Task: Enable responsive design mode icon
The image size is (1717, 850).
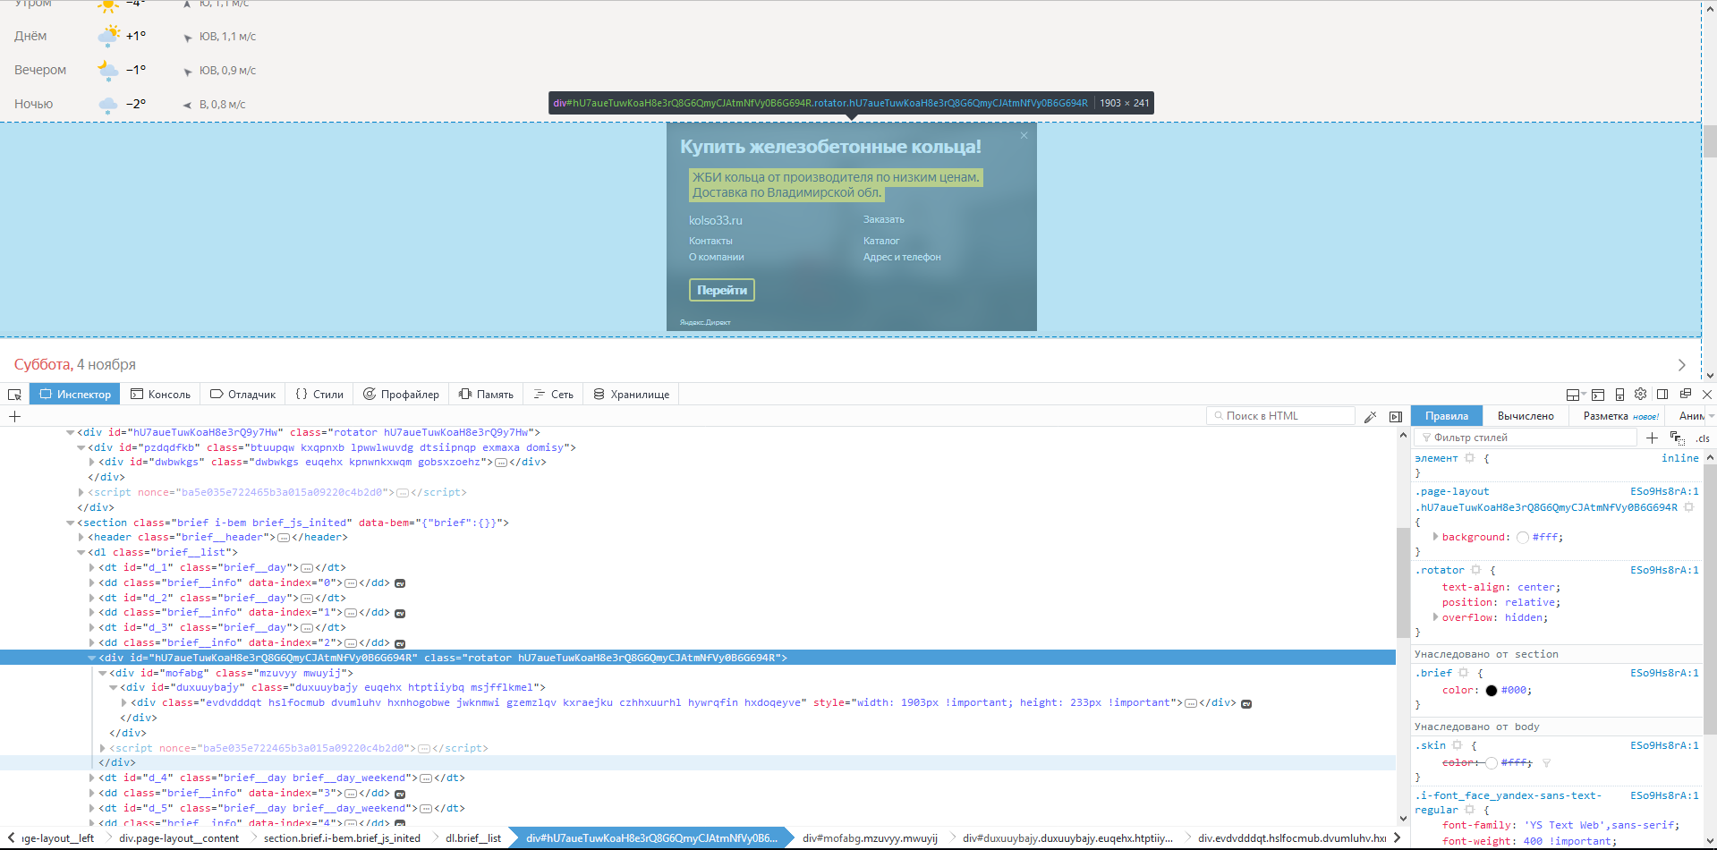Action: (1619, 395)
